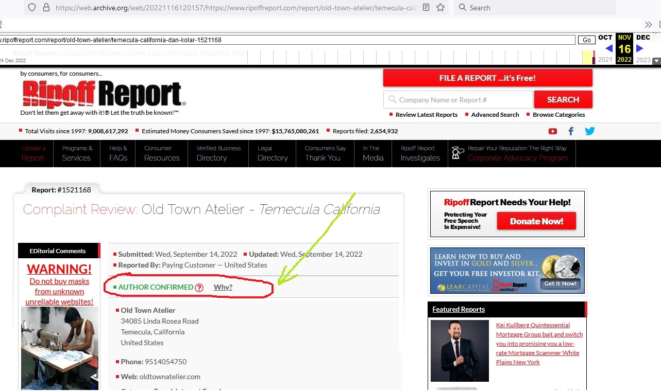
Task: Click the phone number 9514054750
Action: [x=165, y=362]
